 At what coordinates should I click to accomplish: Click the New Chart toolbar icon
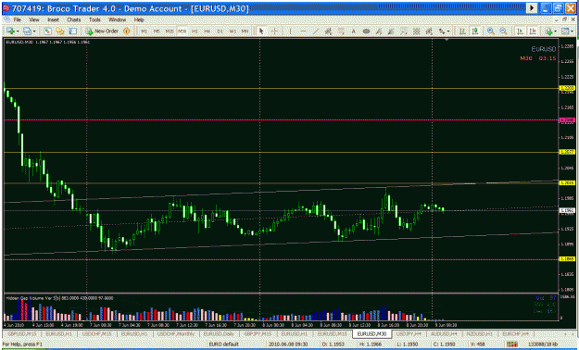(x=10, y=31)
